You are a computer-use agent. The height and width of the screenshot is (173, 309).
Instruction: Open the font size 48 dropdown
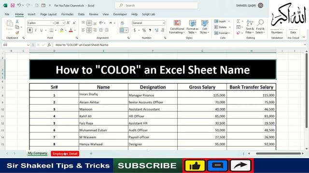(x=63, y=23)
